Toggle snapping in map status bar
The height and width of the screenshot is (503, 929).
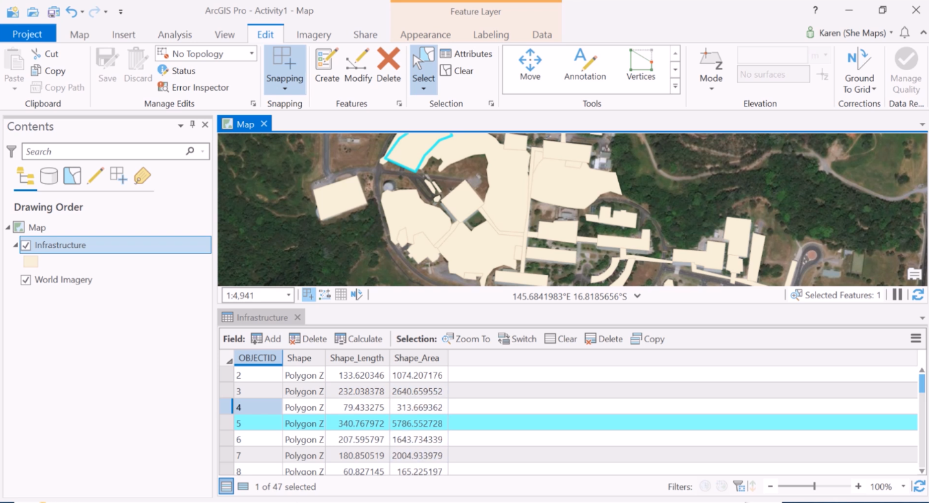(x=309, y=295)
